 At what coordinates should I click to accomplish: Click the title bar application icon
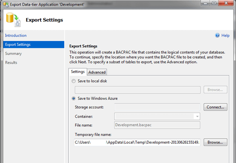6,5
